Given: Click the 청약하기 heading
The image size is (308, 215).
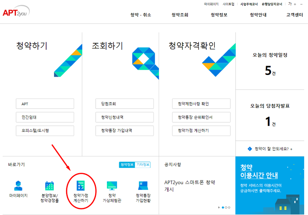Looking at the screenshot, I should [x=32, y=46].
